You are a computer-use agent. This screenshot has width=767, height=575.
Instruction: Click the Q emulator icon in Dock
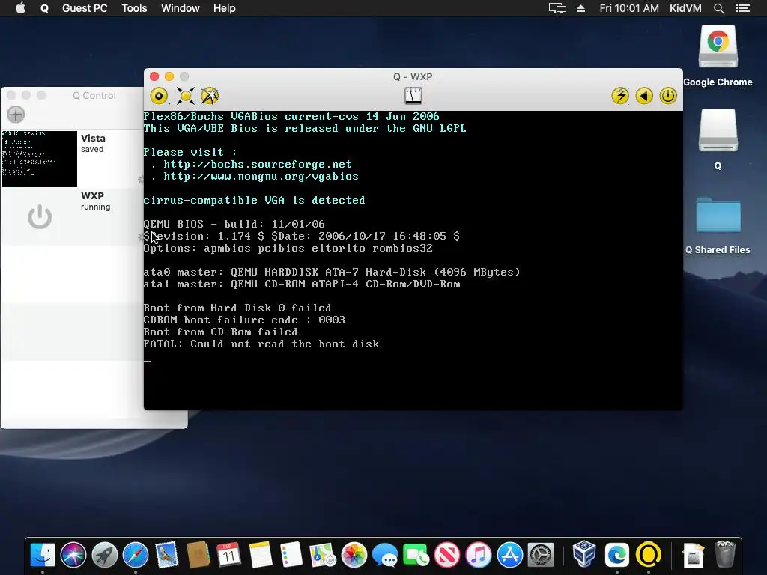649,556
